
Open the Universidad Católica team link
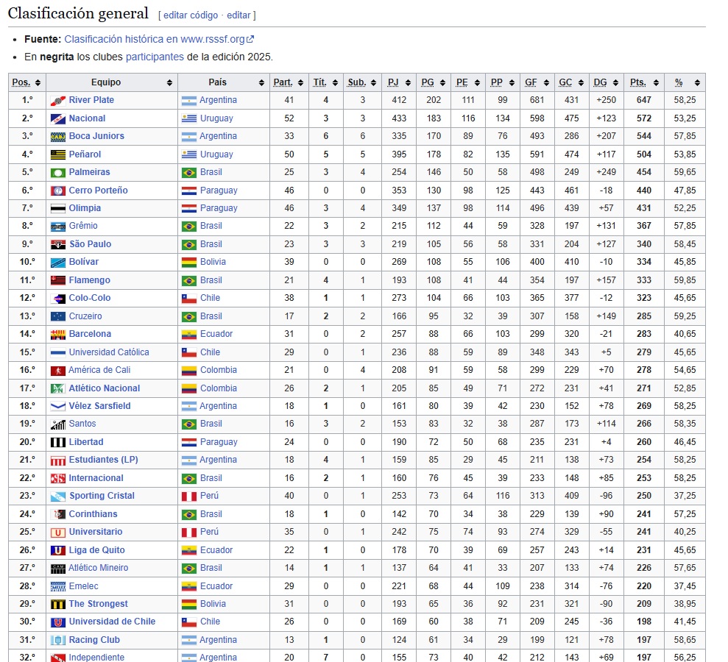(x=109, y=352)
